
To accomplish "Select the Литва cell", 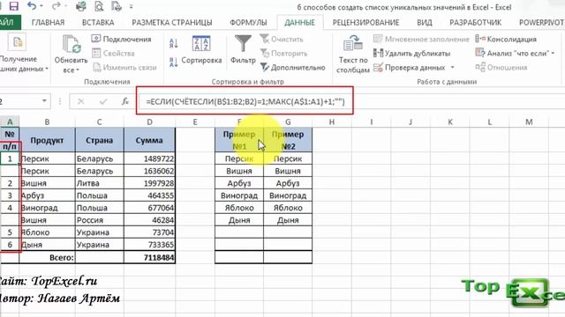I will tap(100, 183).
